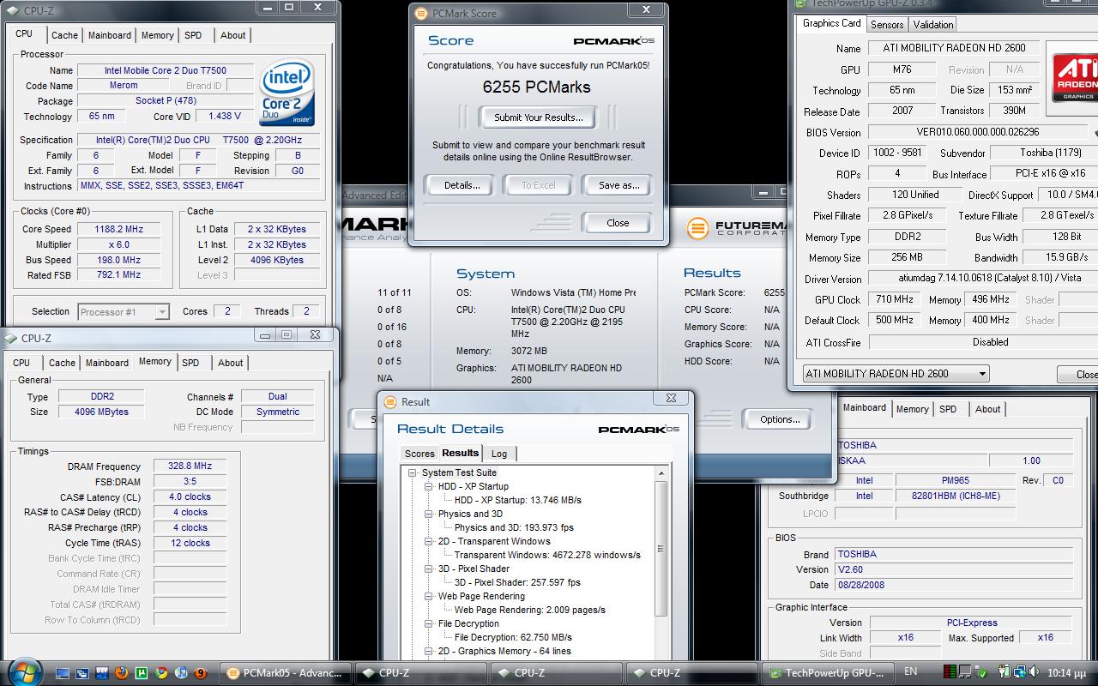Switch to Sensors tab in GPU-Z
The height and width of the screenshot is (686, 1098).
click(x=886, y=24)
